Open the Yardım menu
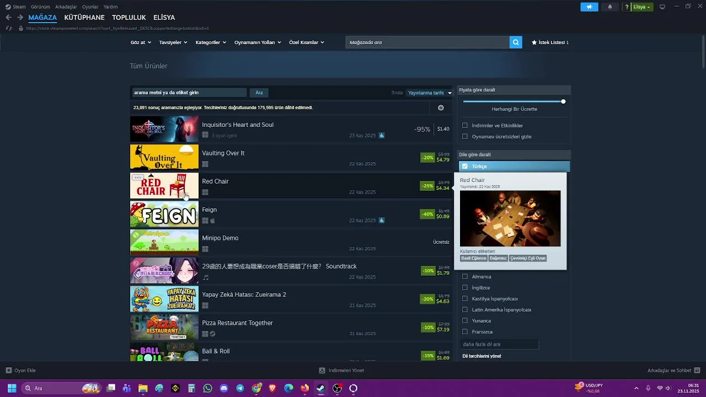This screenshot has width=706, height=397. (110, 7)
